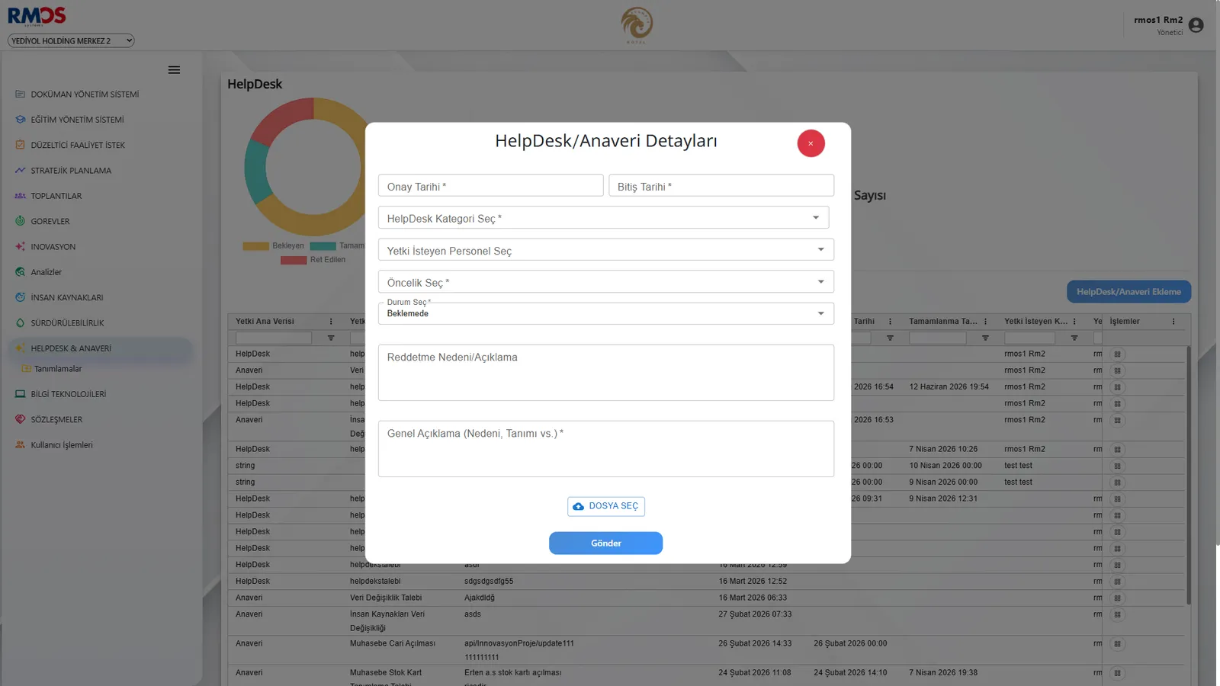Open the Öncelik Seç dropdown
The image size is (1220, 686).
pyautogui.click(x=605, y=282)
